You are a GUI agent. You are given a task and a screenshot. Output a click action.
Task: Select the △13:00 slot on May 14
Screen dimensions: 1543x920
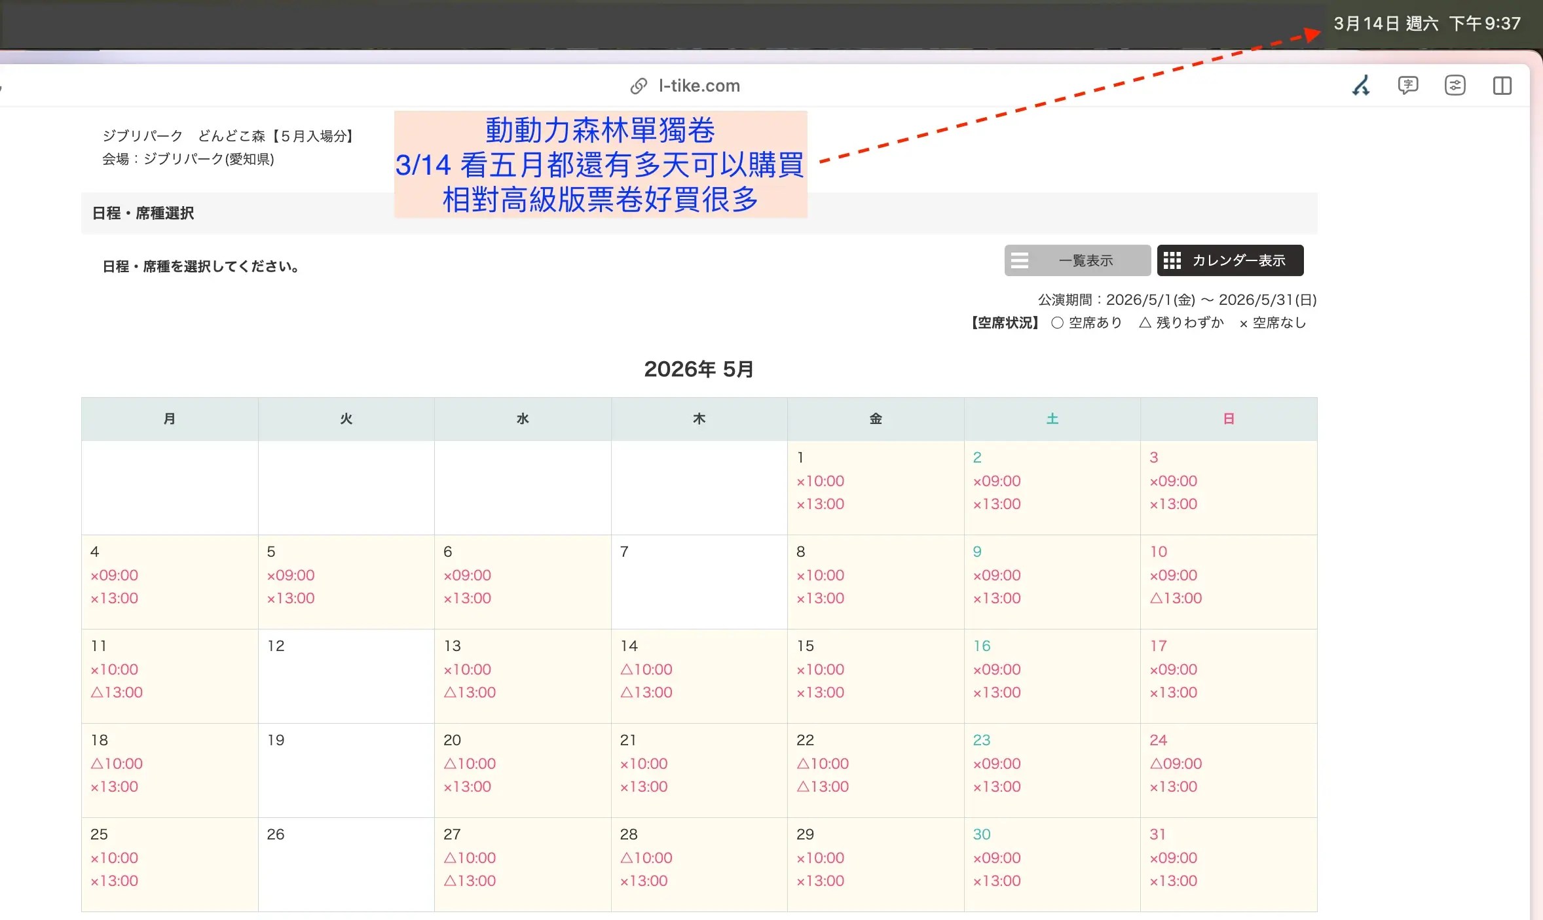click(646, 693)
